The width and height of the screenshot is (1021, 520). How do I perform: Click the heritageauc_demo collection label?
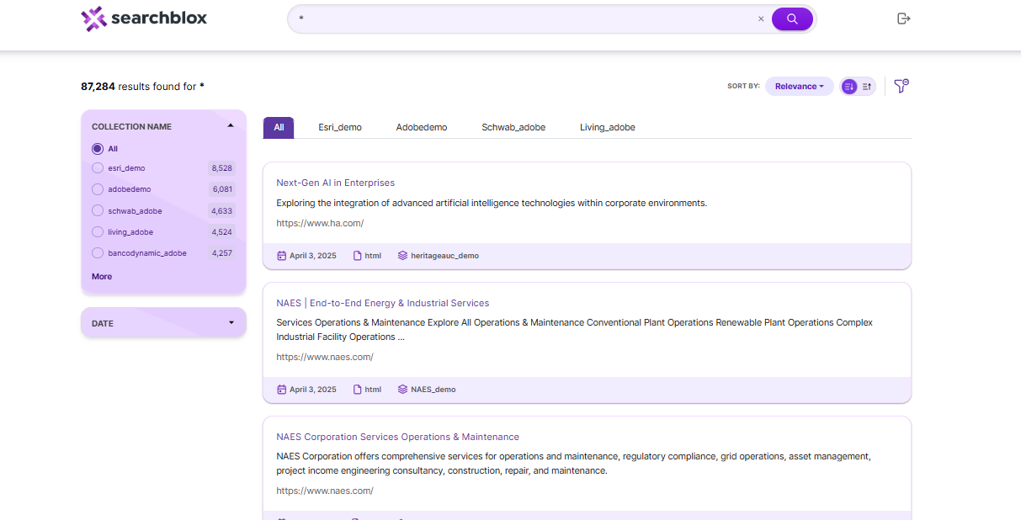[x=445, y=256]
